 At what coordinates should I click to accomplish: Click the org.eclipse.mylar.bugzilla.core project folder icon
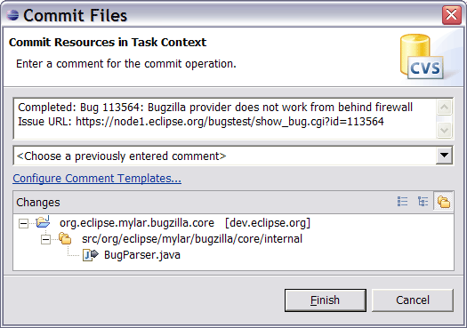[x=43, y=221]
